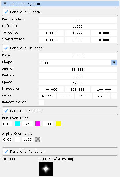Open the yellow RGB Over Life swatch
The height and width of the screenshot is (177, 120).
tap(59, 123)
